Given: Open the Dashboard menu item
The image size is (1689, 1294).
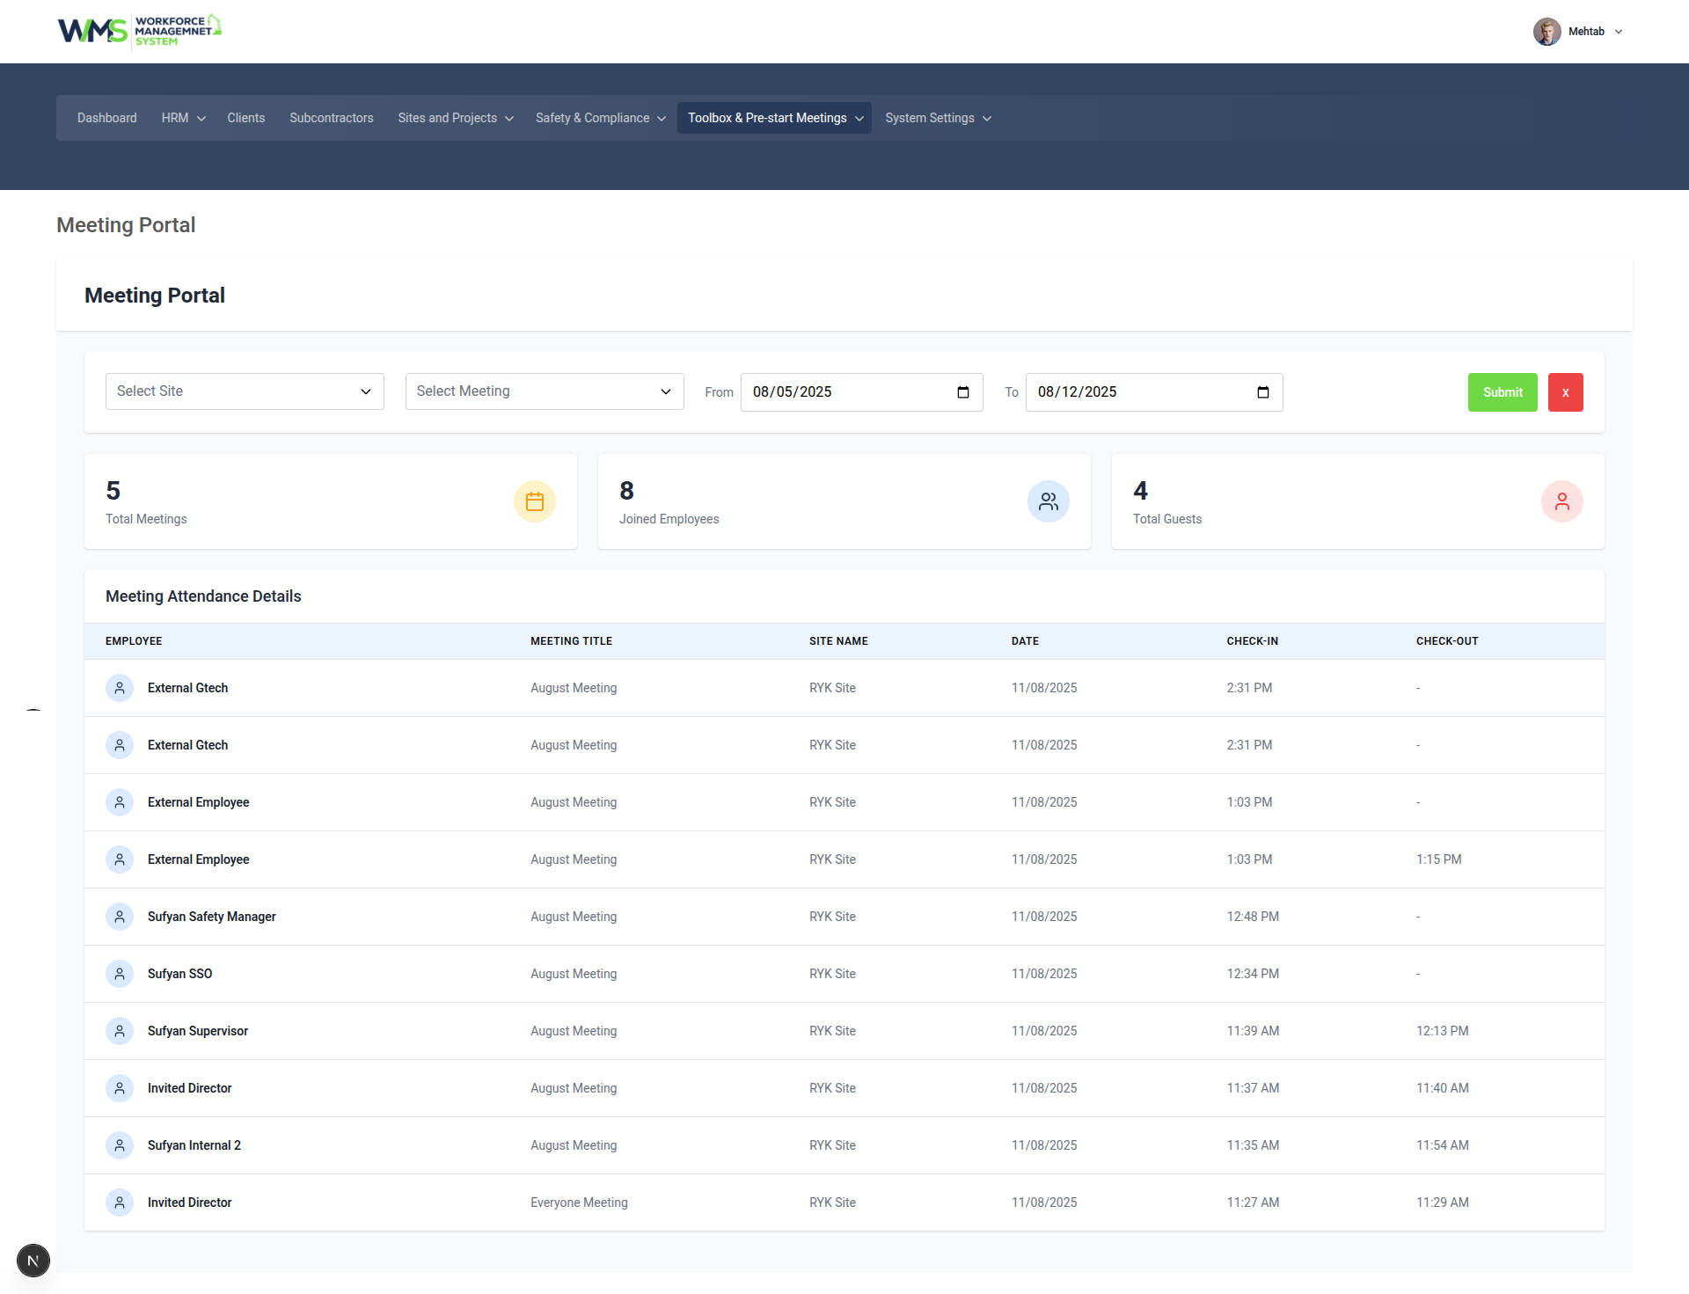Looking at the screenshot, I should tap(107, 118).
